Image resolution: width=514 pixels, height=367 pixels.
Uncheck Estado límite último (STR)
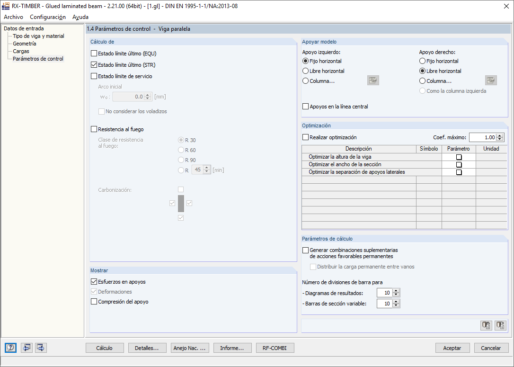click(94, 65)
